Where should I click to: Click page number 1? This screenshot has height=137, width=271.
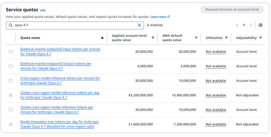[244, 25]
